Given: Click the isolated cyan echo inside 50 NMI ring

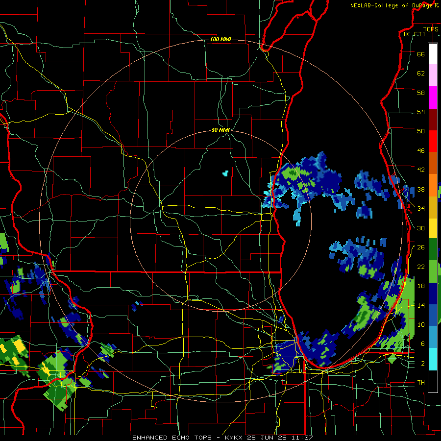Looking at the screenshot, I should click(225, 173).
